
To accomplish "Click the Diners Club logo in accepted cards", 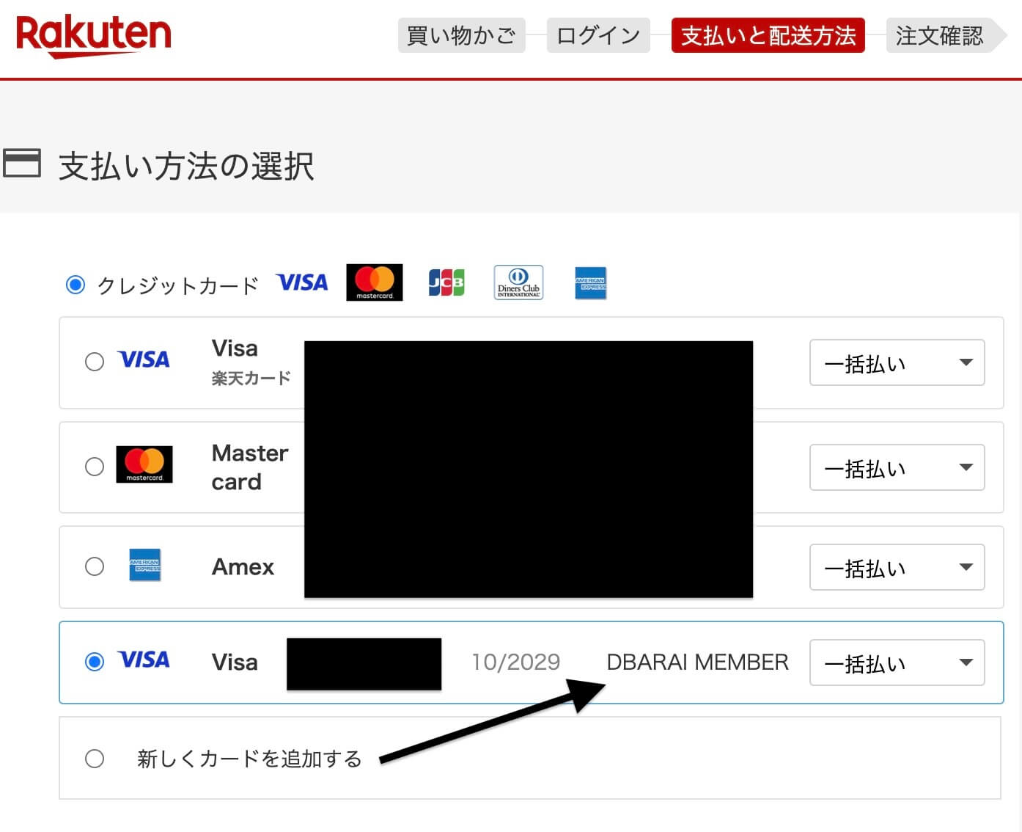I will tap(518, 282).
